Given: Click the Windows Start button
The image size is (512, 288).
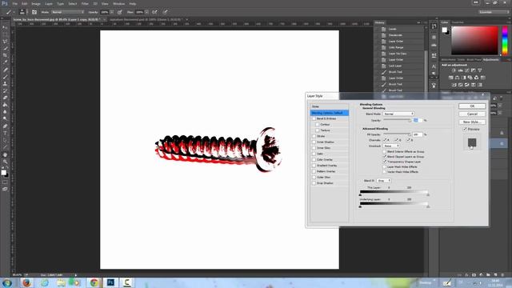Looking at the screenshot, I should pos(7,282).
